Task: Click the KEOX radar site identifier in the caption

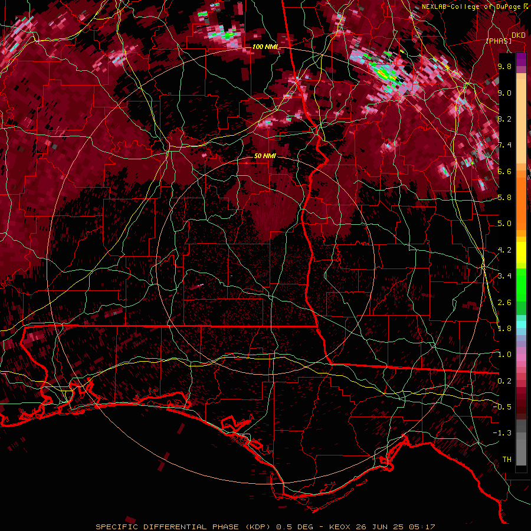Action: tap(340, 527)
